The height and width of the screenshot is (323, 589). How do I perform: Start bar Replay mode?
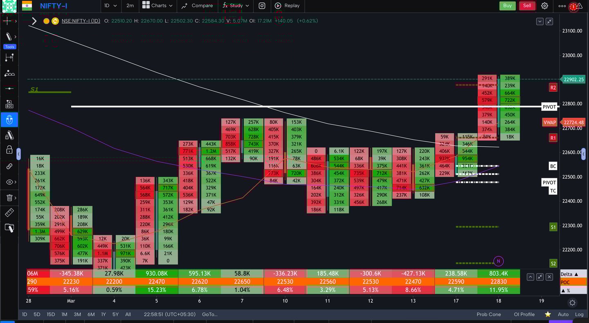pyautogui.click(x=287, y=6)
